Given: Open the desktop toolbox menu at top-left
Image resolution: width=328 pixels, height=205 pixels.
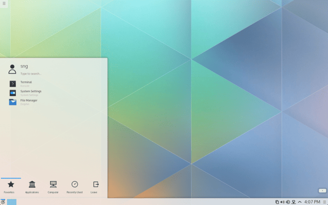Looking at the screenshot, I should tap(4, 4).
